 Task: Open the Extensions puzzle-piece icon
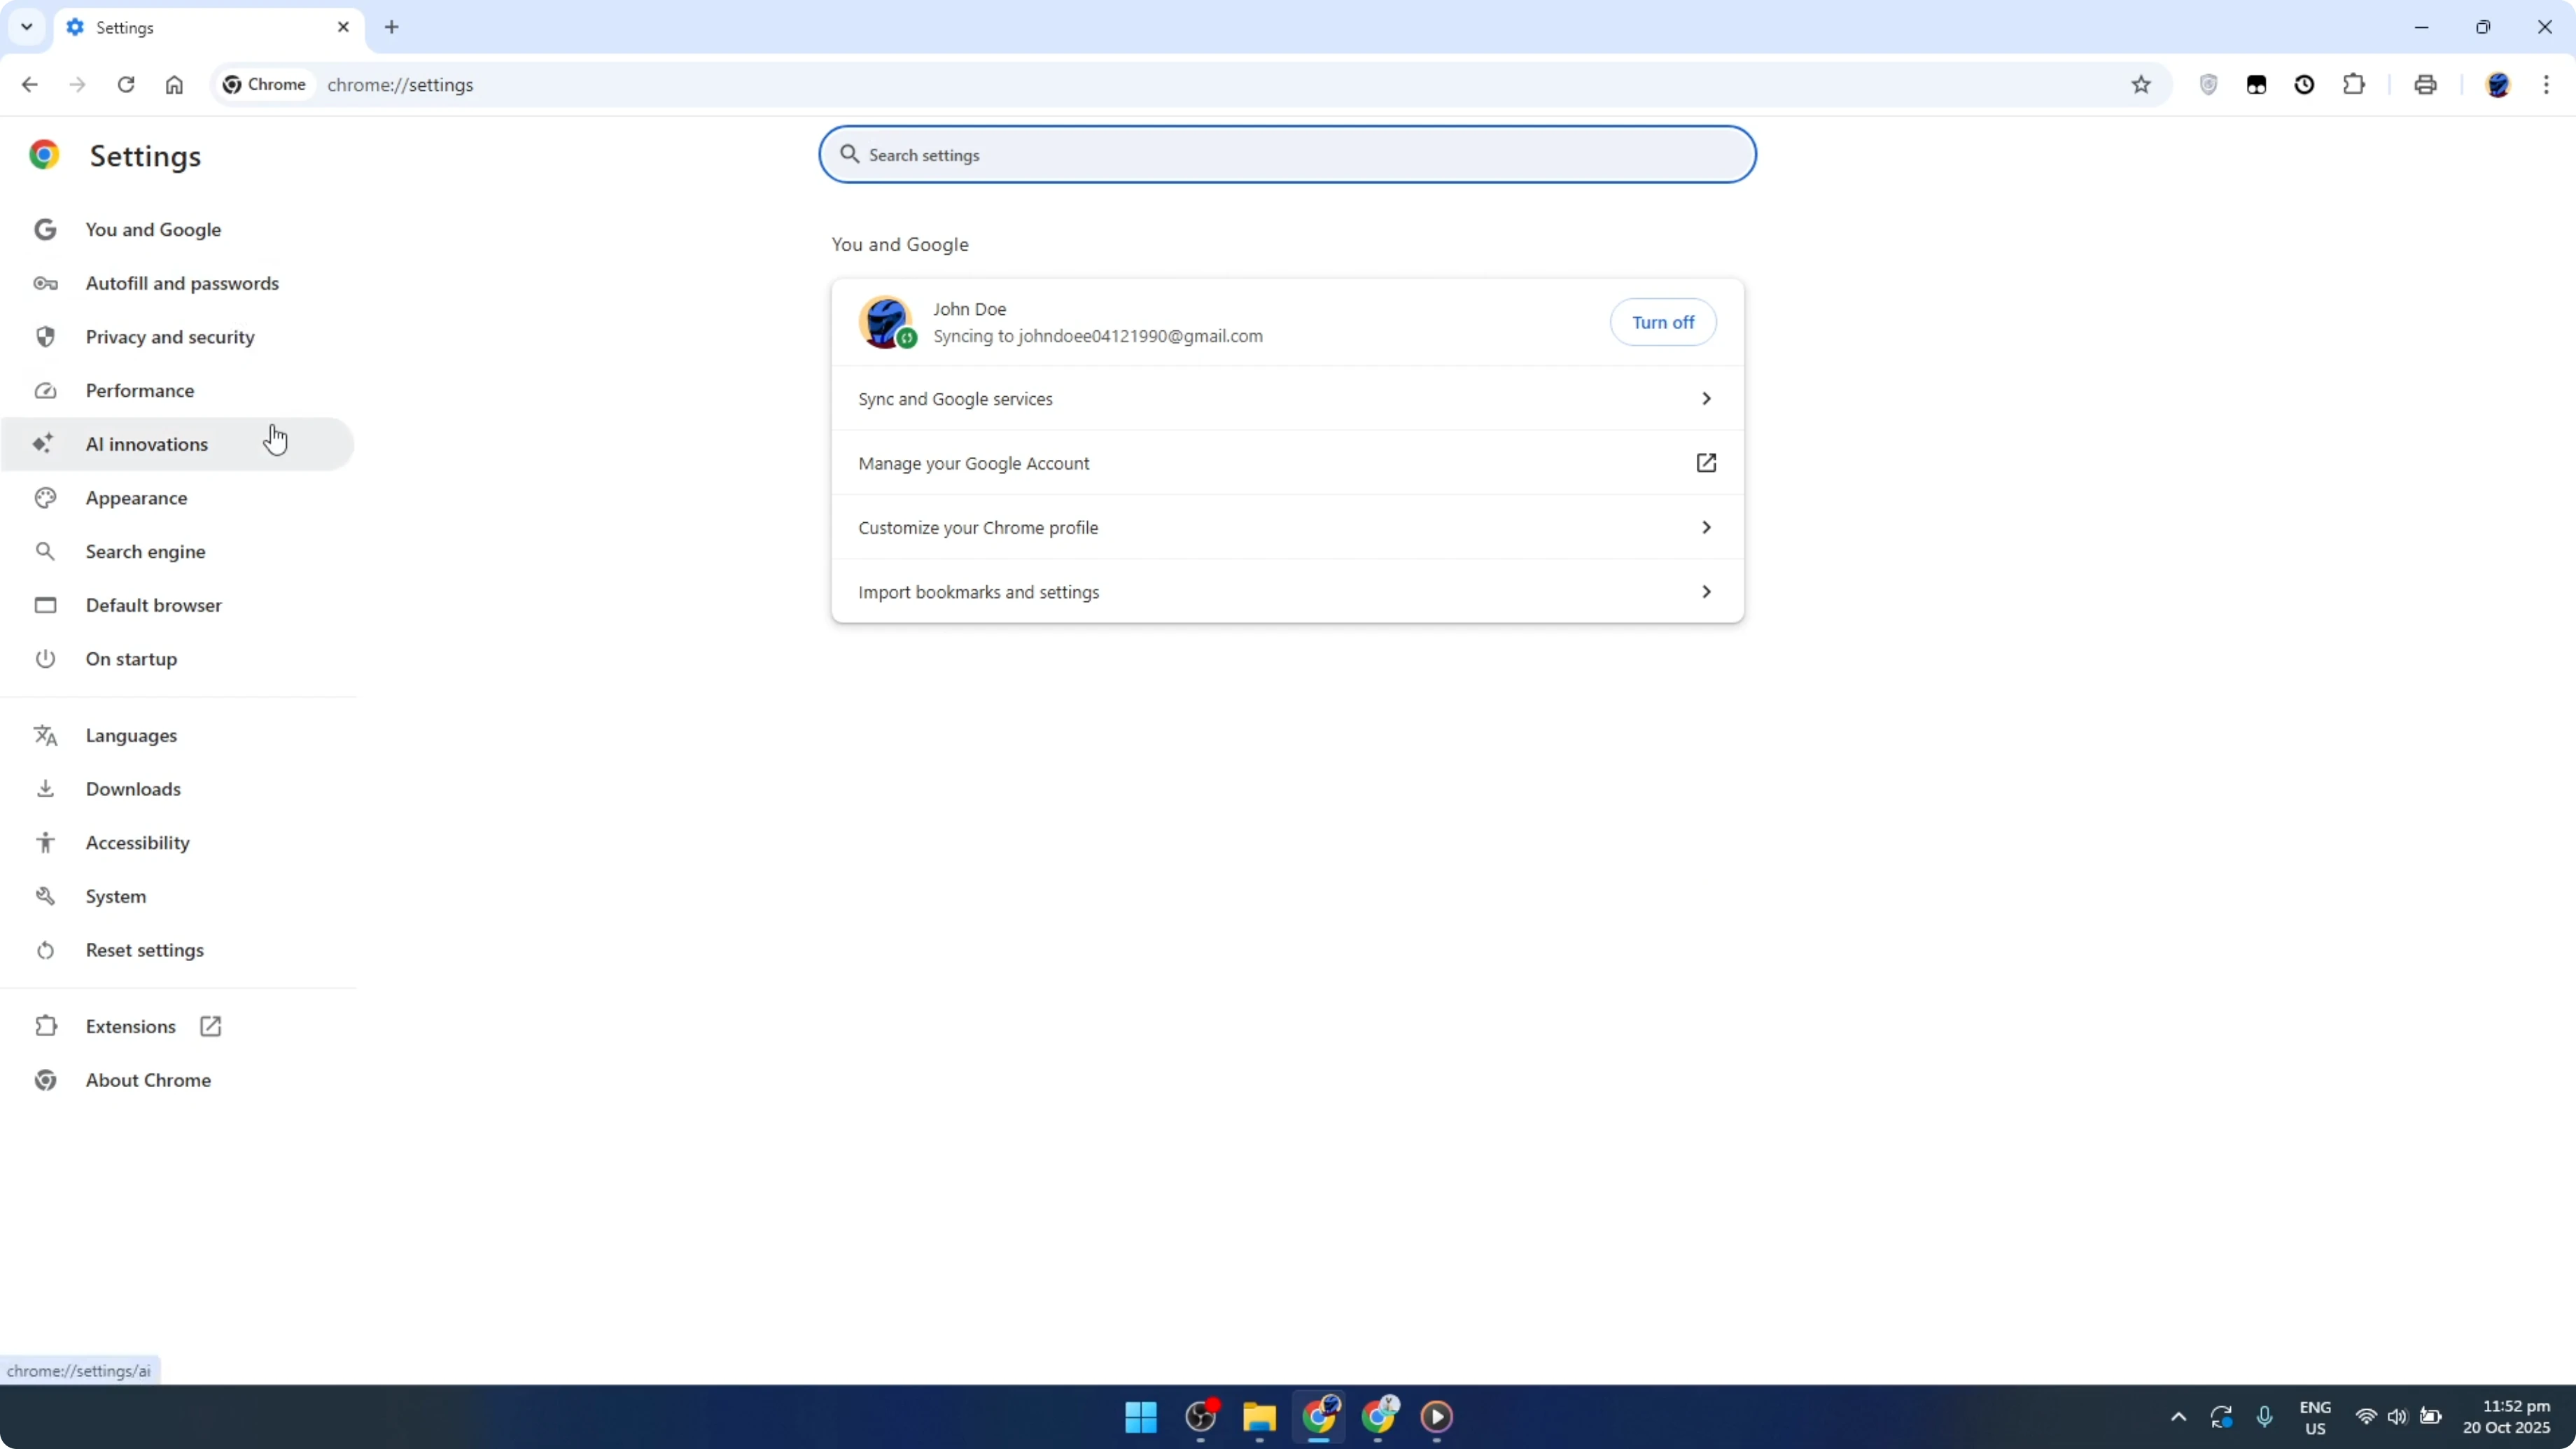(2354, 84)
